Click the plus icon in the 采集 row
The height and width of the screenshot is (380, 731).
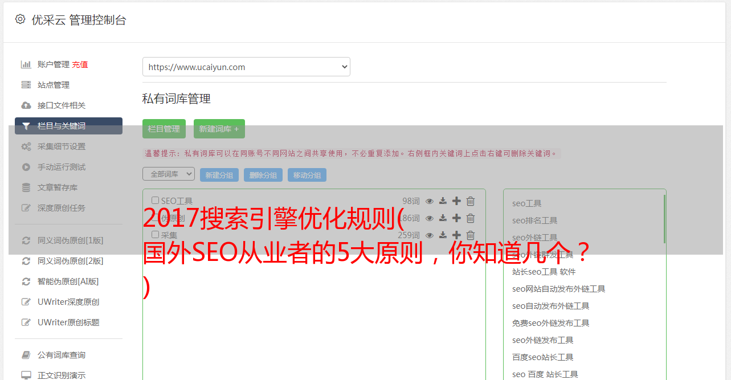(x=456, y=235)
